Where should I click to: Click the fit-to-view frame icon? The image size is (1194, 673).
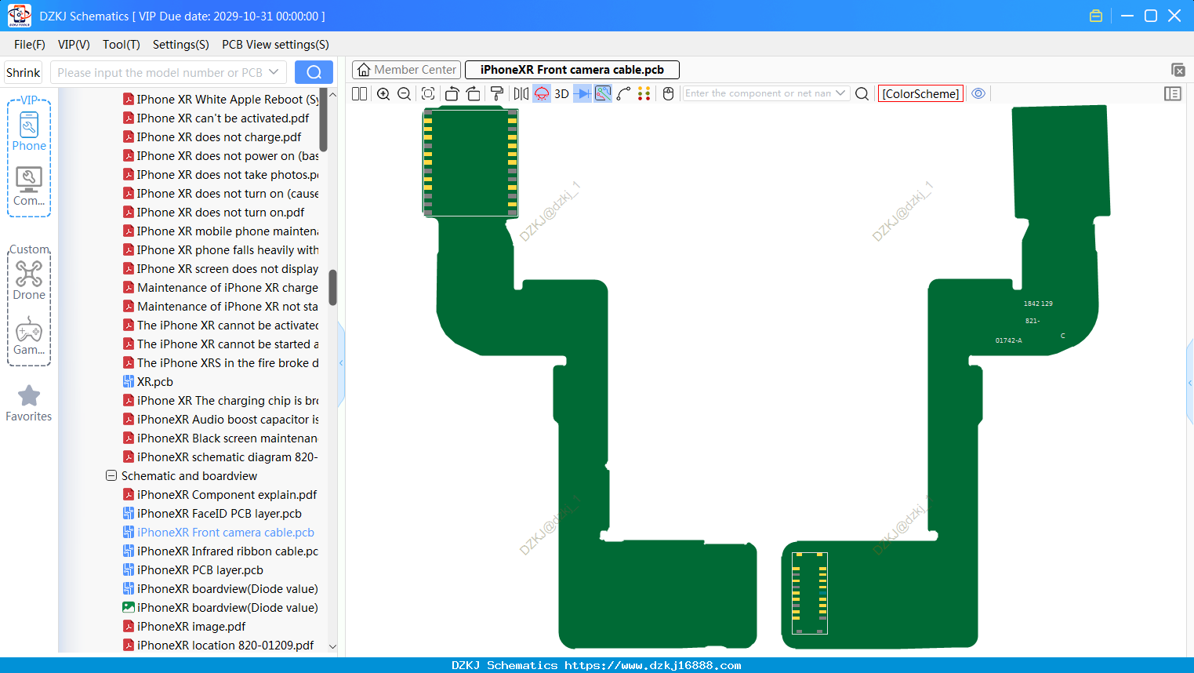coord(428,93)
